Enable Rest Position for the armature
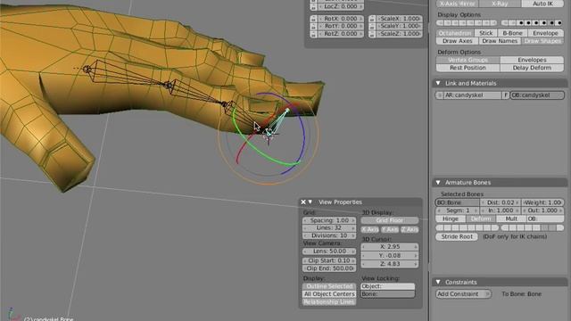Viewport: 571px width, 321px height. 468,68
